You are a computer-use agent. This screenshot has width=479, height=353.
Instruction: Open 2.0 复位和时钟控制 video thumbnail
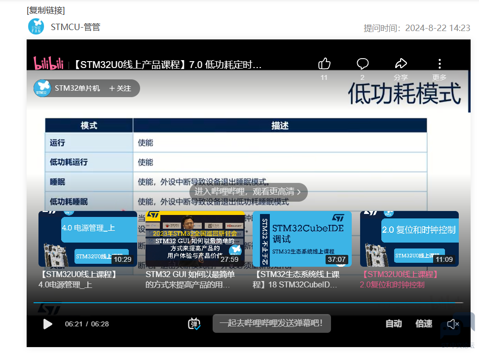tap(409, 239)
